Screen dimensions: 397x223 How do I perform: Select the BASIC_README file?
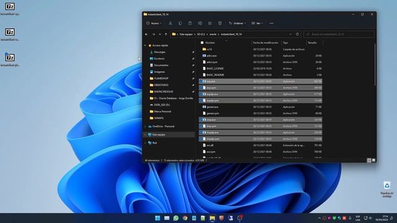pos(261,75)
